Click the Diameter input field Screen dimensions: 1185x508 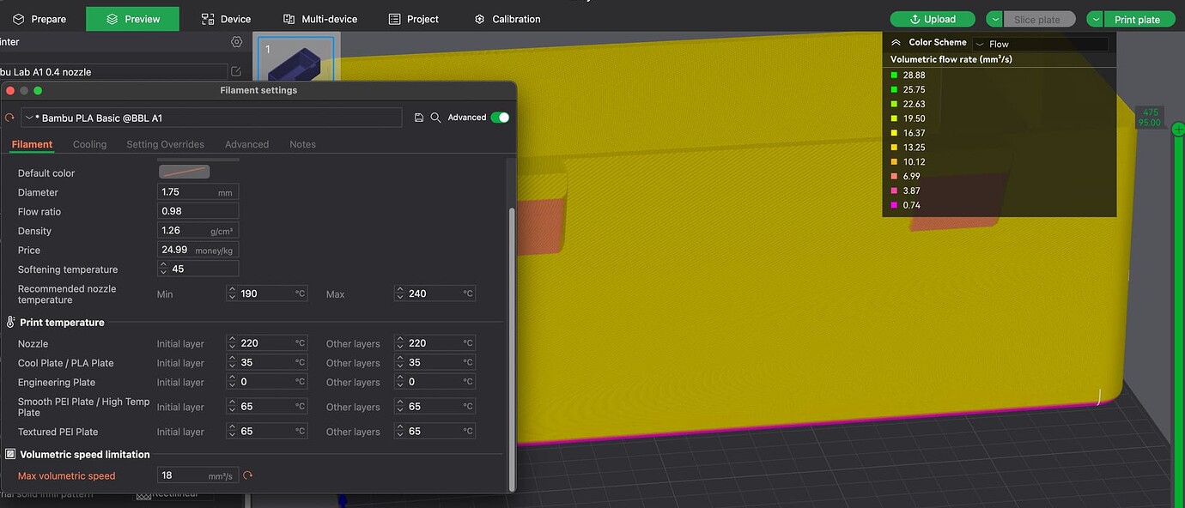click(198, 192)
